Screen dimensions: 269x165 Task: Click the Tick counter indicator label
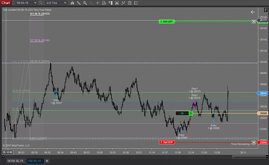click(x=27, y=10)
